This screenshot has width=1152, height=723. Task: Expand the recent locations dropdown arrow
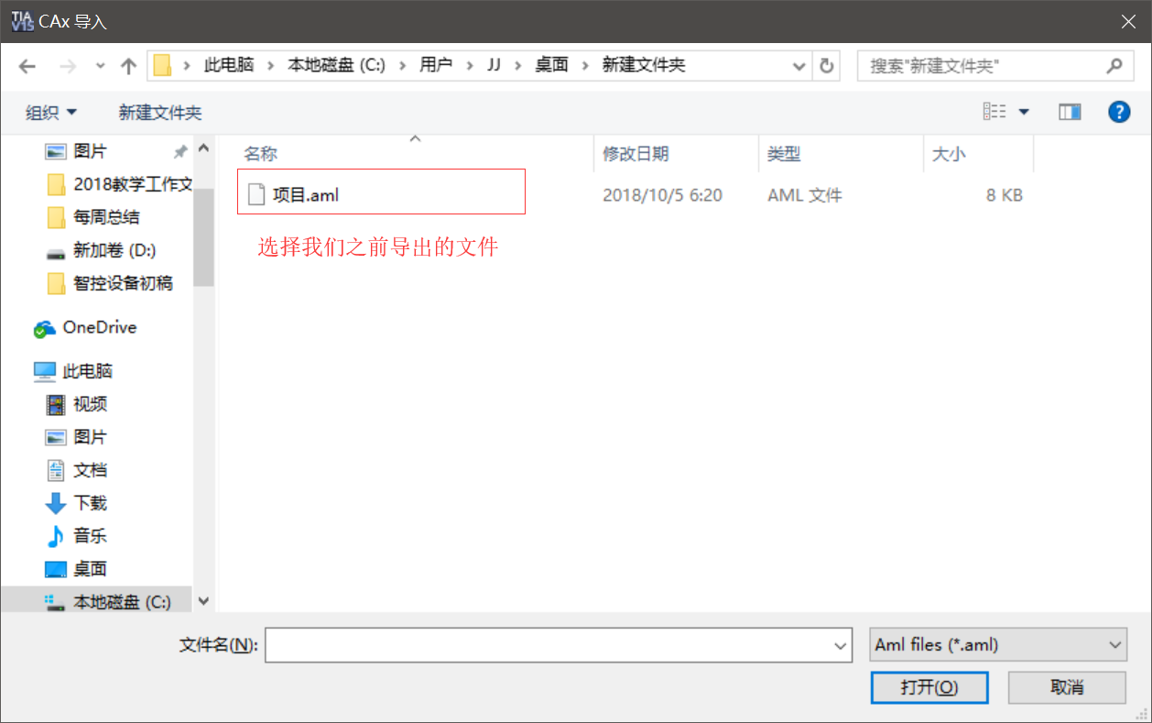click(101, 66)
